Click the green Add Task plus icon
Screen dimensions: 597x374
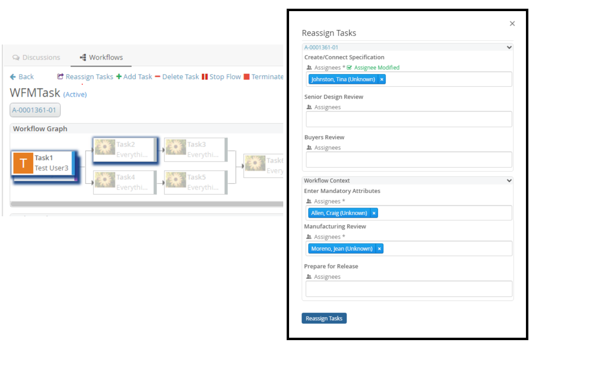(119, 77)
